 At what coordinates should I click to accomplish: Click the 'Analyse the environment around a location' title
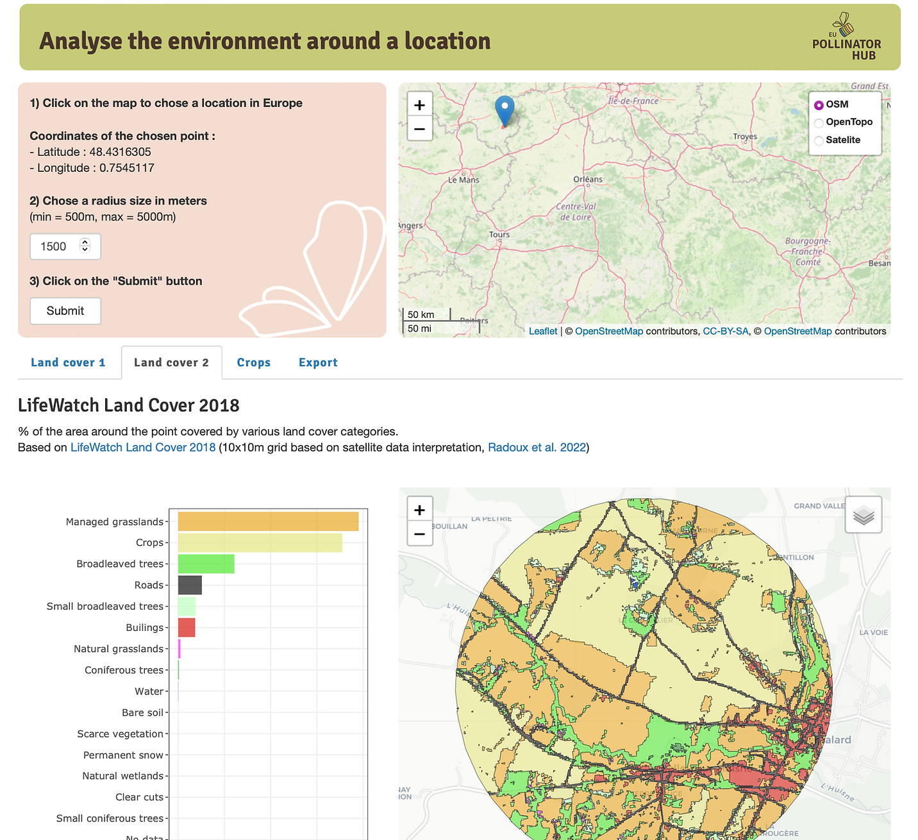pyautogui.click(x=265, y=41)
